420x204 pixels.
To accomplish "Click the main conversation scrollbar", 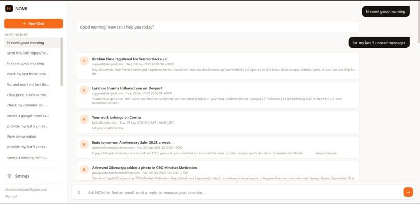I will coord(418,22).
